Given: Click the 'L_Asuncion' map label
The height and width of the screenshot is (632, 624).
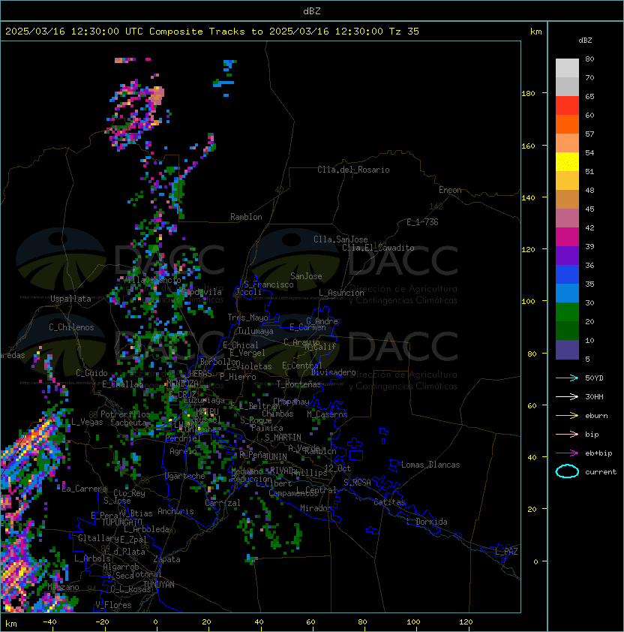Looking at the screenshot, I should click(341, 293).
